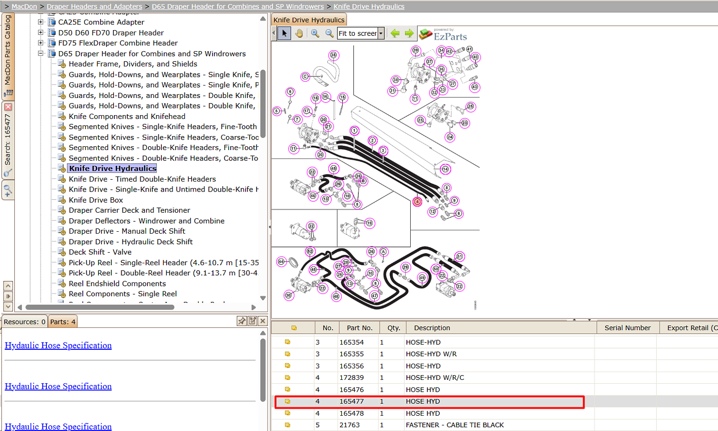Click callout 4 highlighted in the diagram
This screenshot has height=431, width=718.
click(x=417, y=202)
